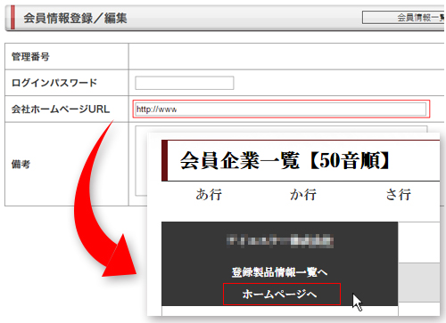Click the 会社ホームページURL label
Image resolution: width=446 pixels, height=323 pixels.
[61, 109]
